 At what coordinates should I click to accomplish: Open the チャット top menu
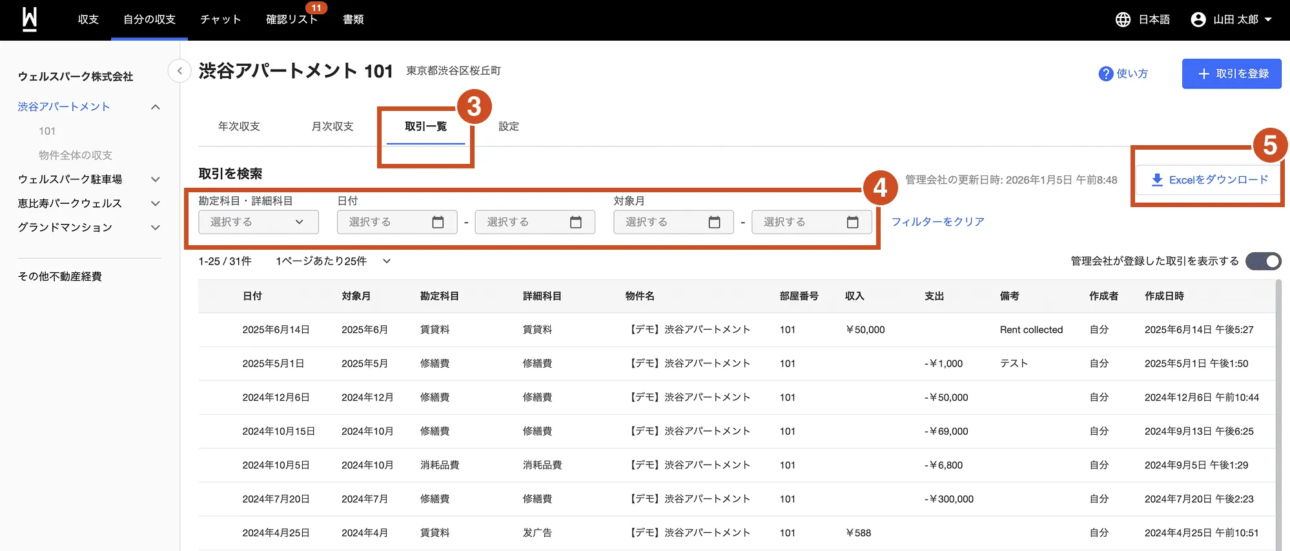point(220,19)
